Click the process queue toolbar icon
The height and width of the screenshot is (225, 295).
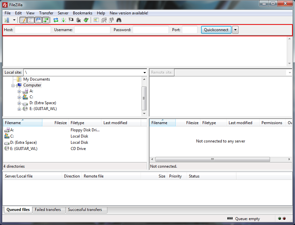64,20
